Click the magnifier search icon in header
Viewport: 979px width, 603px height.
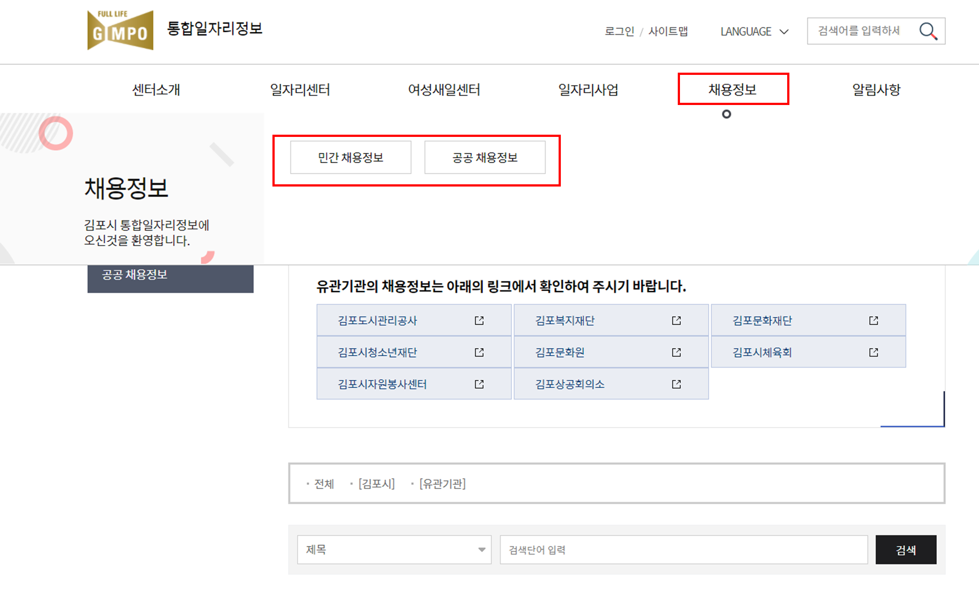click(928, 31)
